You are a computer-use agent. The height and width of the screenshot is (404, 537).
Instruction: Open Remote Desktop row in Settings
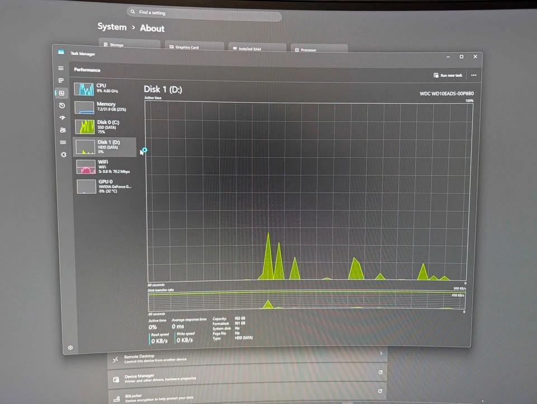click(247, 358)
